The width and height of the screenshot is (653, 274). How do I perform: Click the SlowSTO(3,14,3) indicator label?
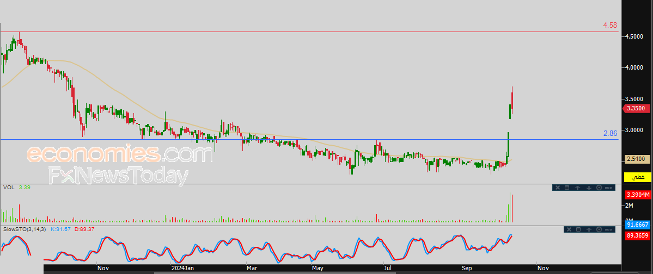(21, 229)
